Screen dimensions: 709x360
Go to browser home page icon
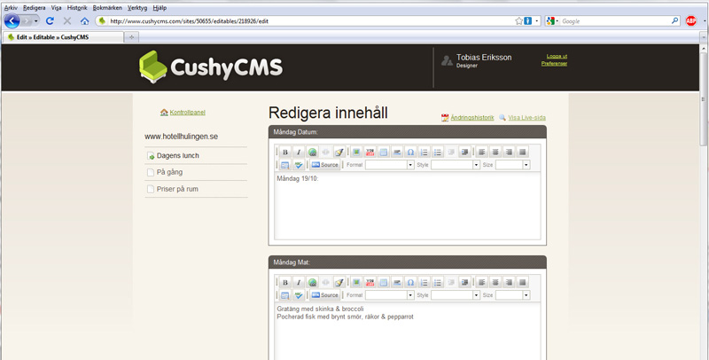84,20
